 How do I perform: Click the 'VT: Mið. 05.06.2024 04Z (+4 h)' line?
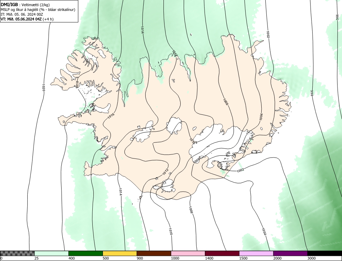pyautogui.click(x=27, y=19)
